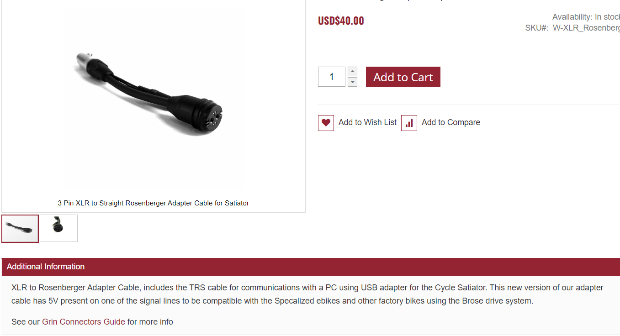
Task: Click the Add to Wish List link
Action: click(367, 122)
